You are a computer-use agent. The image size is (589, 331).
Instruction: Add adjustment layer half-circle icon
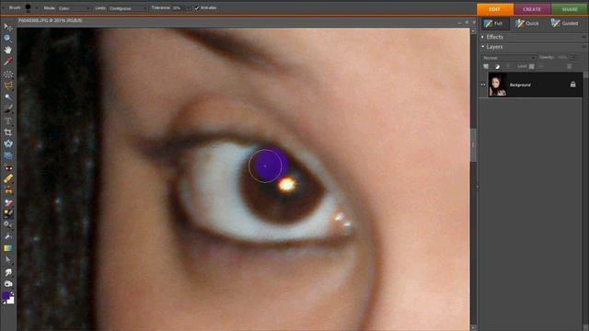click(x=497, y=66)
